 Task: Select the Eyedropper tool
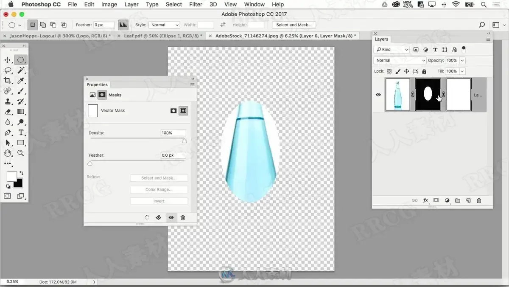click(20, 80)
